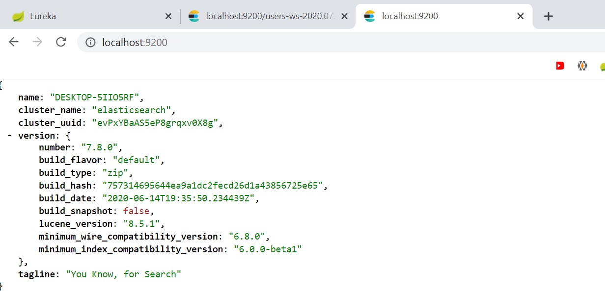The width and height of the screenshot is (605, 291).
Task: Collapse the version JSON object
Action: pos(10,136)
